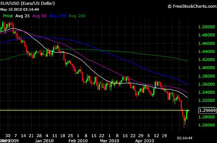Click the yellow horizontal price level line
The height and width of the screenshot is (143, 217).
pyautogui.click(x=95, y=110)
